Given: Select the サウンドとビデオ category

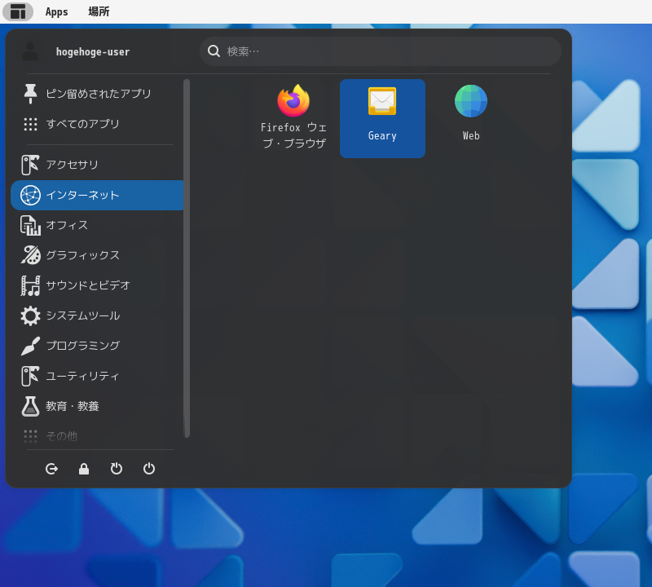Looking at the screenshot, I should 98,285.
